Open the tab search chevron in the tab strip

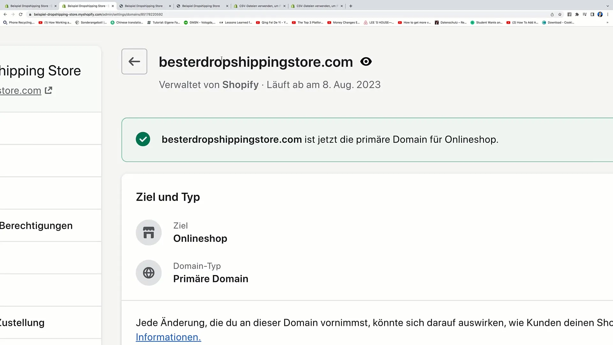pos(607,6)
